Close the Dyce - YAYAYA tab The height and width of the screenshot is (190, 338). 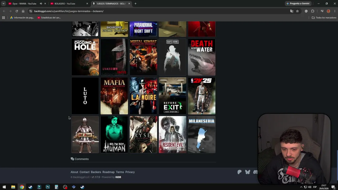click(x=45, y=4)
